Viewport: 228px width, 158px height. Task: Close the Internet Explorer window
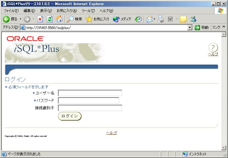click(223, 4)
